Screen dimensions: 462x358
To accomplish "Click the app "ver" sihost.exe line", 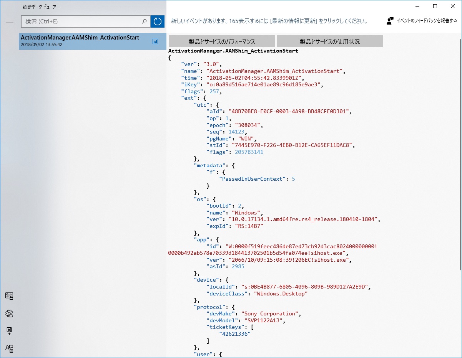I will [279, 260].
